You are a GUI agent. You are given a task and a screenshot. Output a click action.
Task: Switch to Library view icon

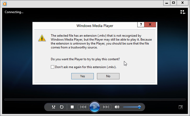coord(183,12)
